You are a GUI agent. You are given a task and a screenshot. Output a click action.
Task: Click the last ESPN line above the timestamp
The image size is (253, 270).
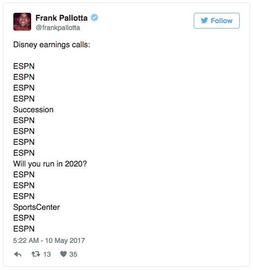[x=24, y=229]
